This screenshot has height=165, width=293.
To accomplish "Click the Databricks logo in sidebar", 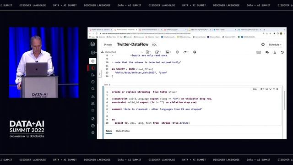I will click(92, 44).
